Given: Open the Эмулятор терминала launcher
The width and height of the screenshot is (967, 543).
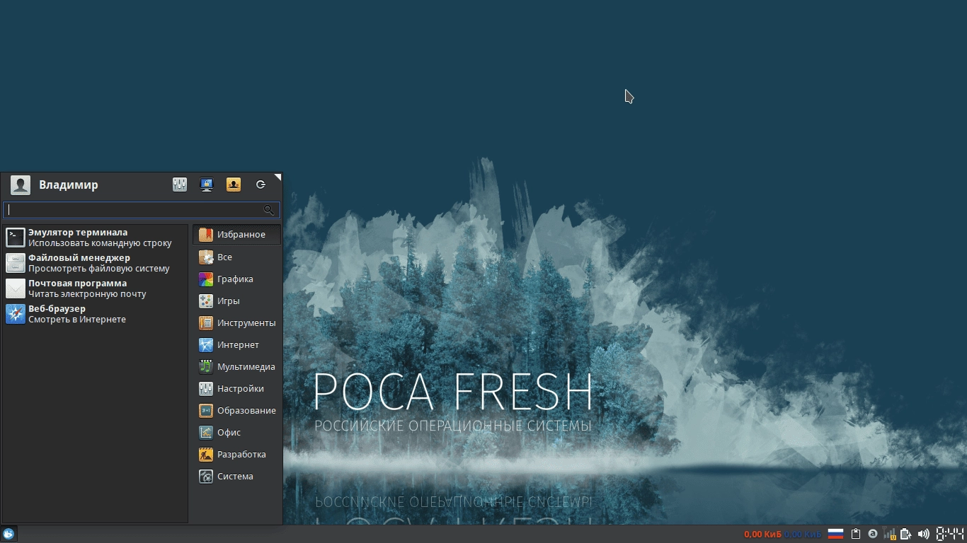Looking at the screenshot, I should point(95,238).
